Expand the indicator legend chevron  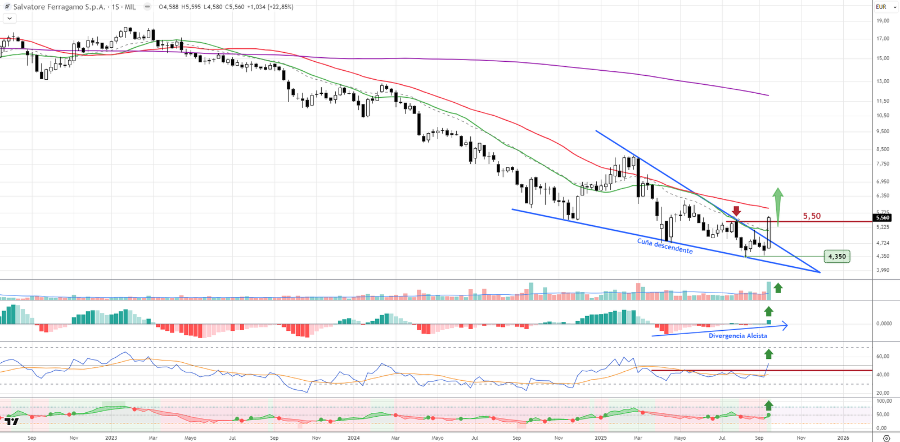10,19
